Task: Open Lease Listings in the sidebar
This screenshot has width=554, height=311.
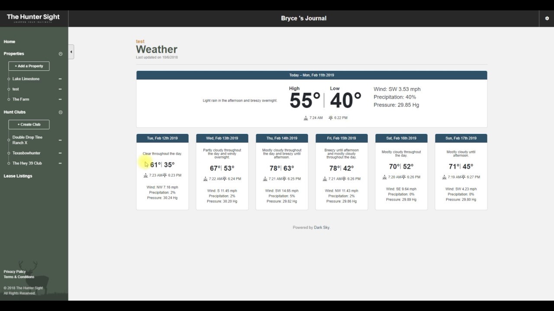Action: click(x=18, y=176)
